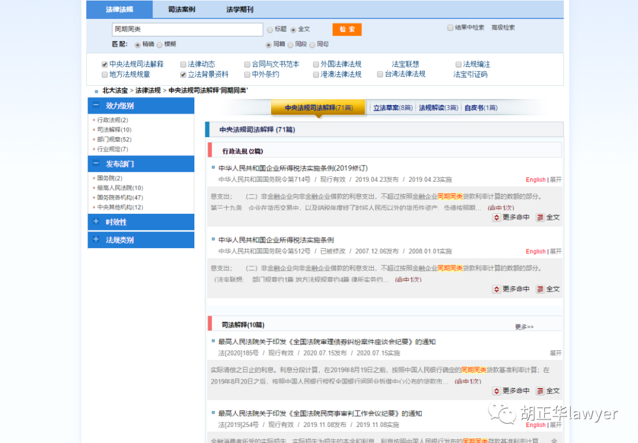Select 全文 search scope radio
The height and width of the screenshot is (443, 638).
(x=294, y=30)
